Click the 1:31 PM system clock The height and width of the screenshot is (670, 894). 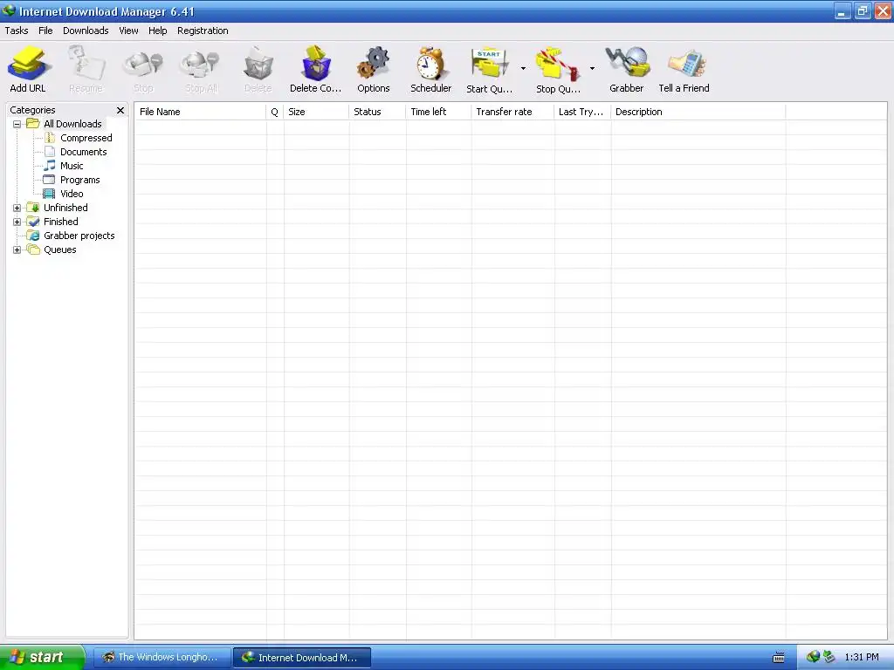(862, 658)
